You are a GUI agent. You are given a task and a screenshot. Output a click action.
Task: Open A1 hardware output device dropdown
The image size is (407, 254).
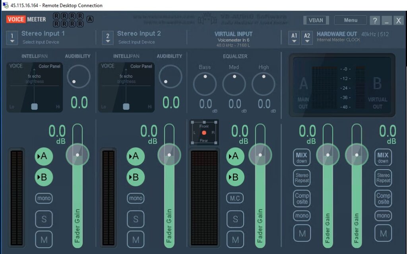(x=294, y=38)
